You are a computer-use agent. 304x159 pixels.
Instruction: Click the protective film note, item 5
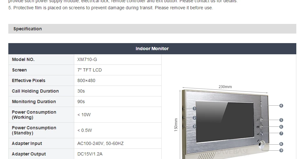[x=110, y=8]
